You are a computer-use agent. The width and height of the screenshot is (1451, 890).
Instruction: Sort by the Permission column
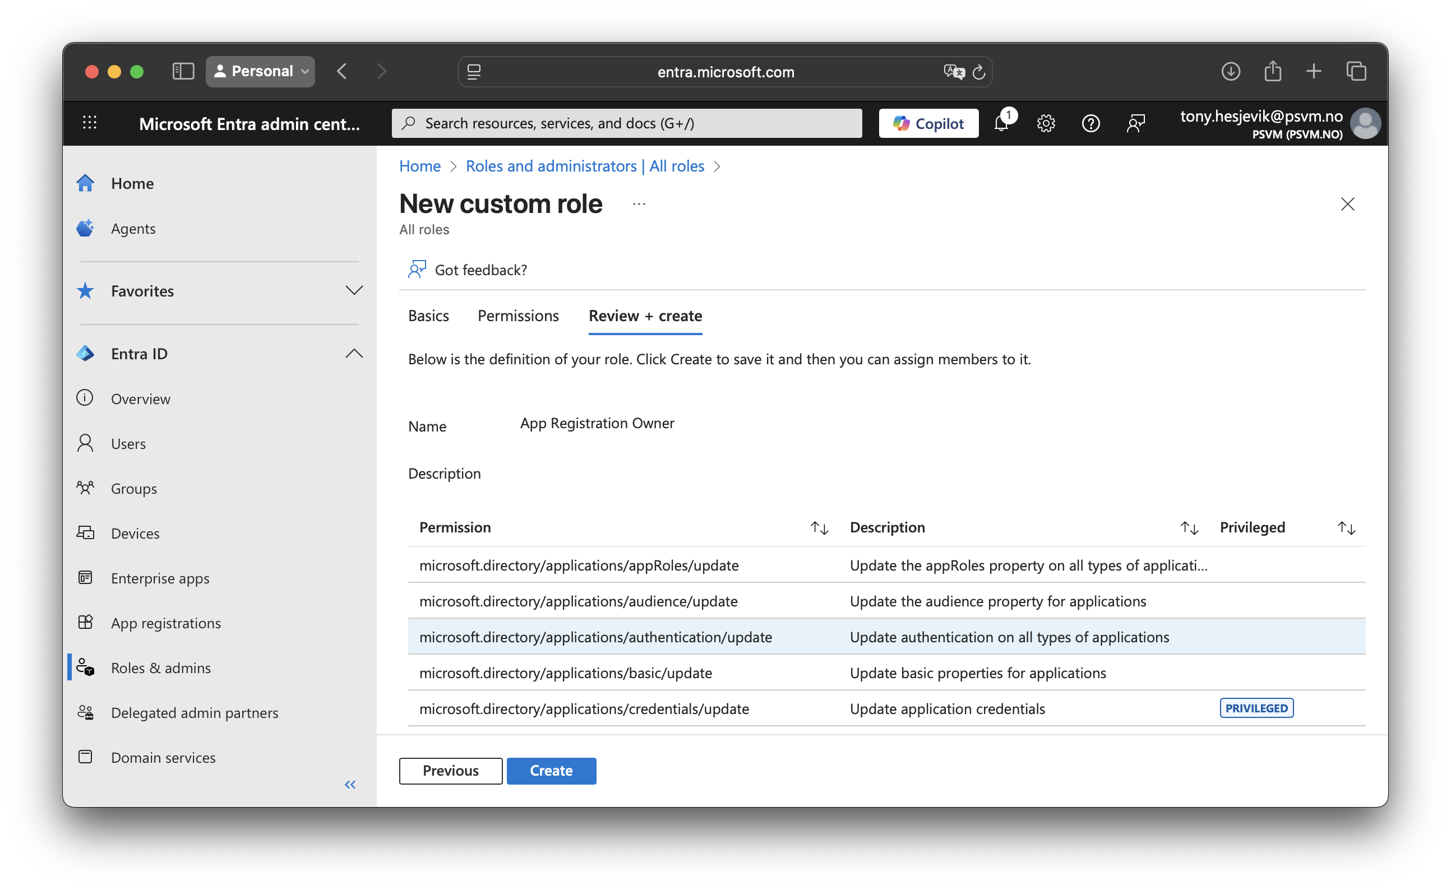click(x=819, y=527)
